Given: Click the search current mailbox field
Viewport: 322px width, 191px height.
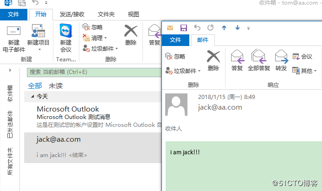Looking at the screenshot, I should pyautogui.click(x=93, y=72).
